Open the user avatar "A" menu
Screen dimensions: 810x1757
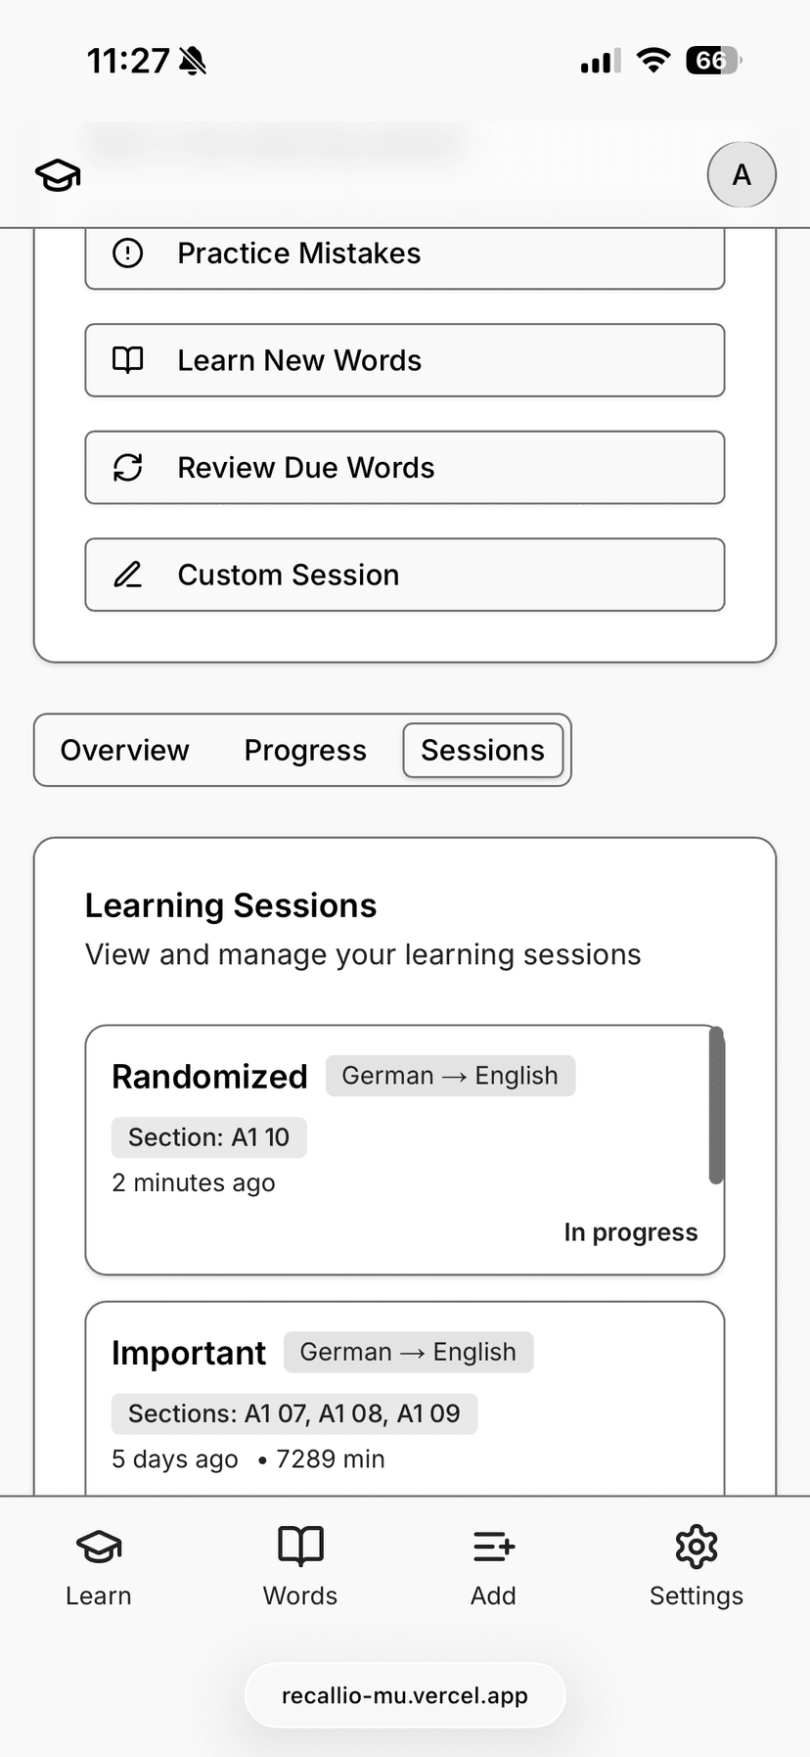pyautogui.click(x=742, y=175)
